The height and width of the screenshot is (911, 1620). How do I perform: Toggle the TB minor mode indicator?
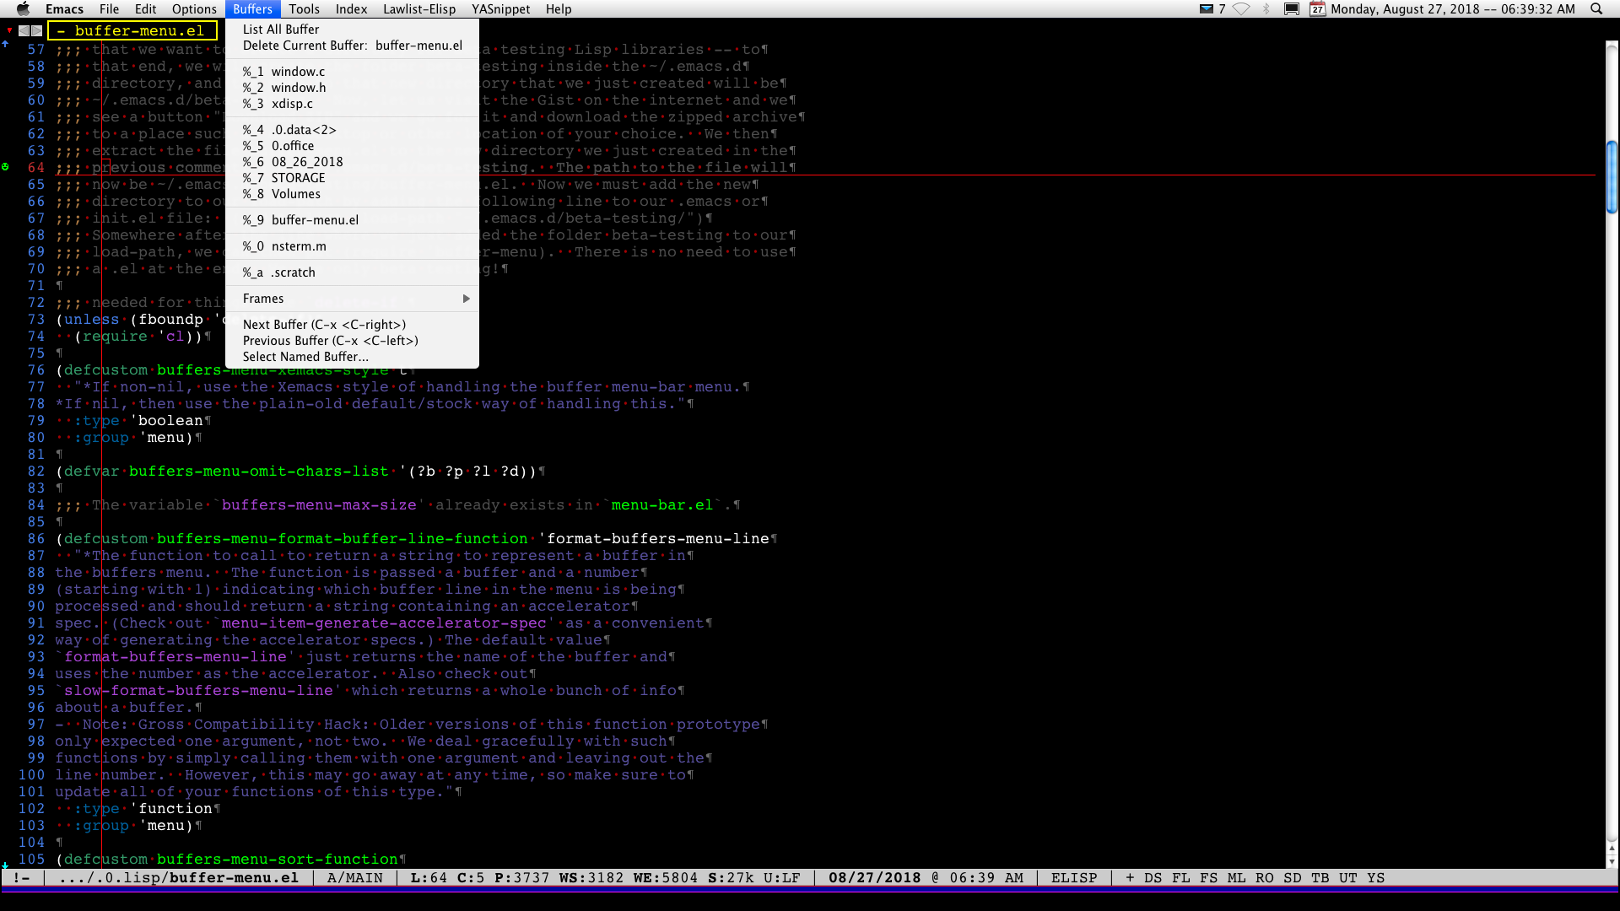coord(1320,877)
